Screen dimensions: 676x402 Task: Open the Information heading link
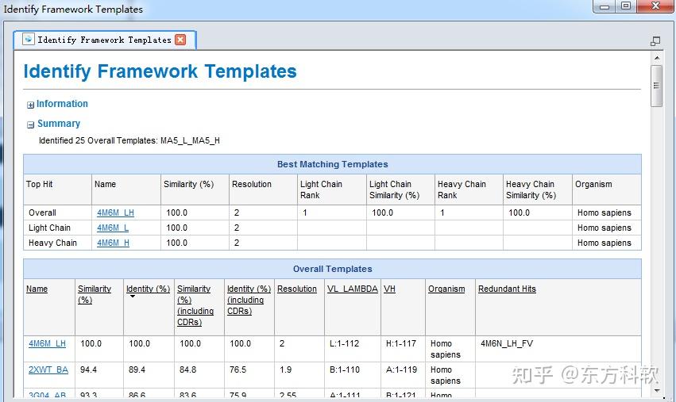pyautogui.click(x=62, y=104)
